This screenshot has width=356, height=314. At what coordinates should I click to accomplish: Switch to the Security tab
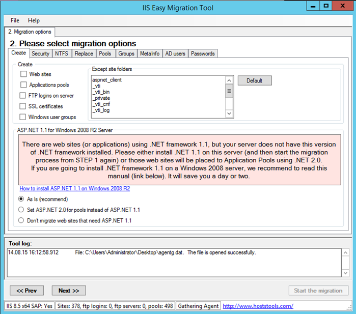click(x=41, y=53)
